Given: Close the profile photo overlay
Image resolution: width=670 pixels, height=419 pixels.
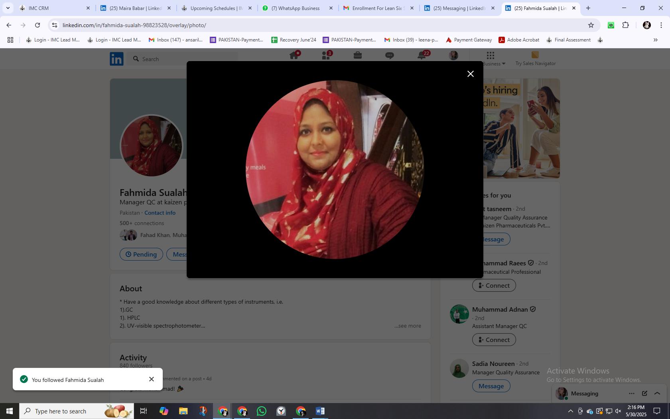Looking at the screenshot, I should (x=471, y=74).
